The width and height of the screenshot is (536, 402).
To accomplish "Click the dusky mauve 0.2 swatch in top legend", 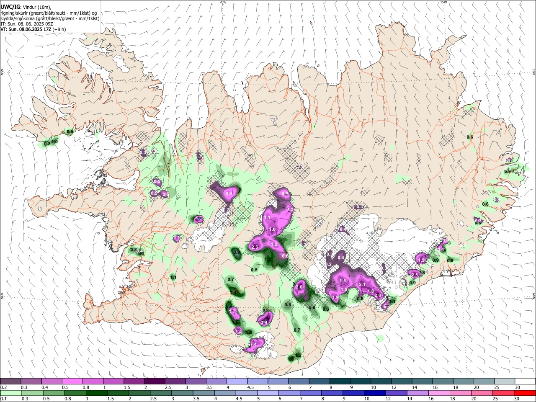I will (11, 381).
